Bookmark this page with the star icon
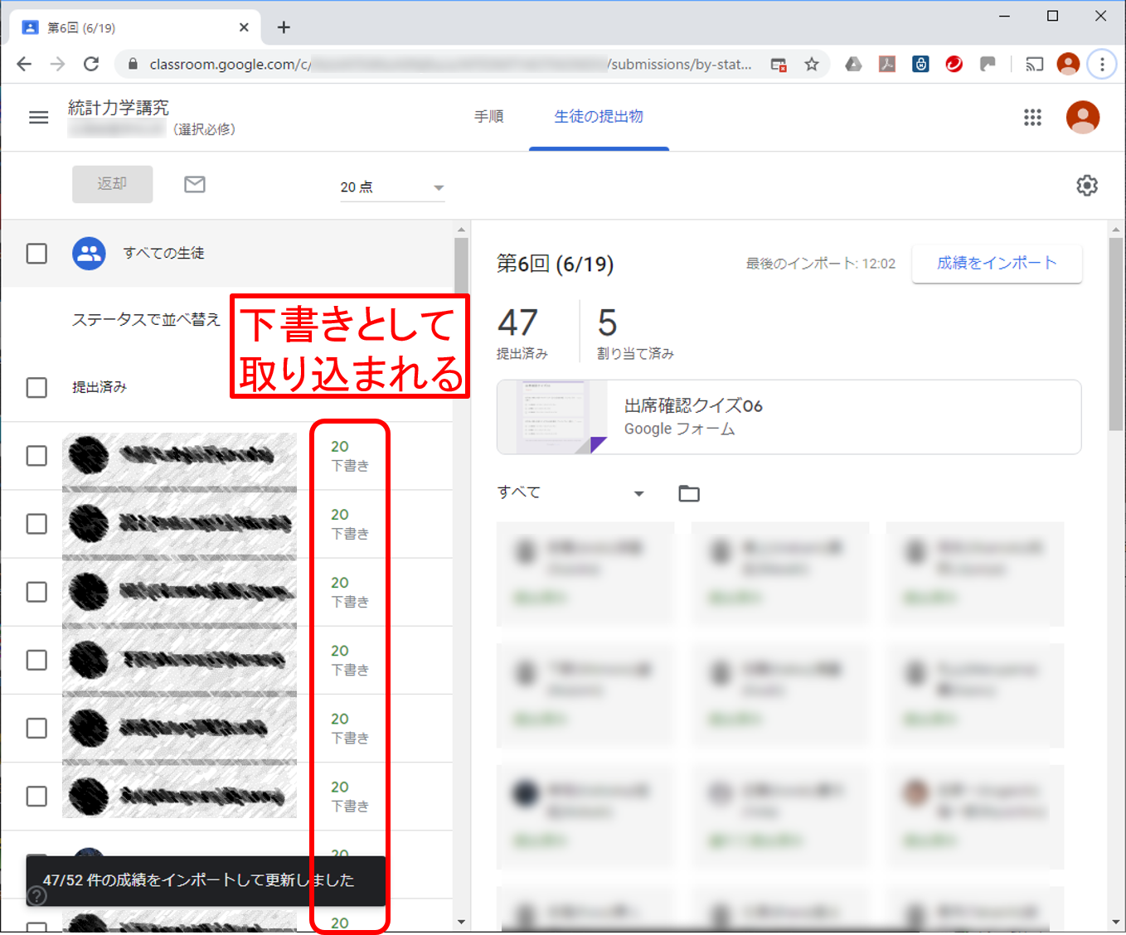Screen dimensions: 1126x935 pyautogui.click(x=812, y=64)
